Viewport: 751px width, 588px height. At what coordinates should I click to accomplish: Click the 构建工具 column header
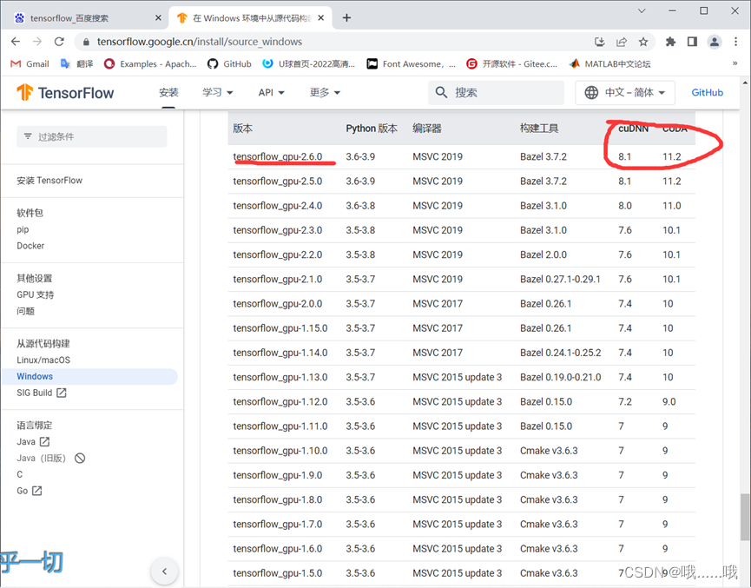click(x=539, y=129)
